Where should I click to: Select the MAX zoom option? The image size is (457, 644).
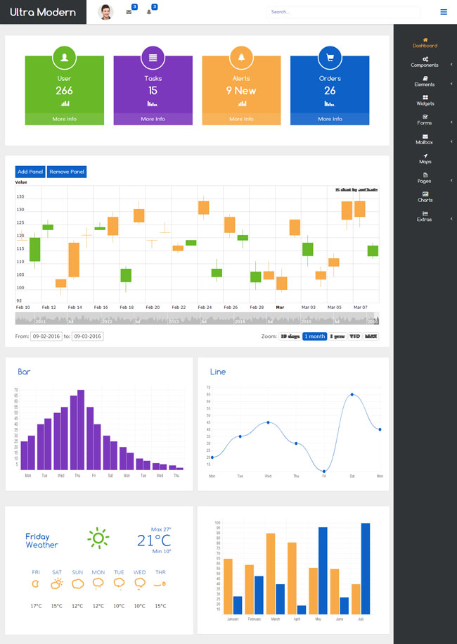371,336
